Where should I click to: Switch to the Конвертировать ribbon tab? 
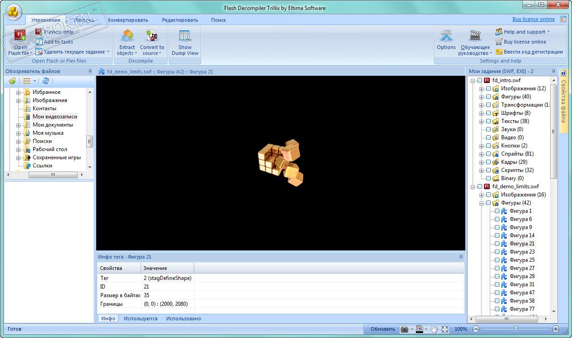[x=128, y=20]
